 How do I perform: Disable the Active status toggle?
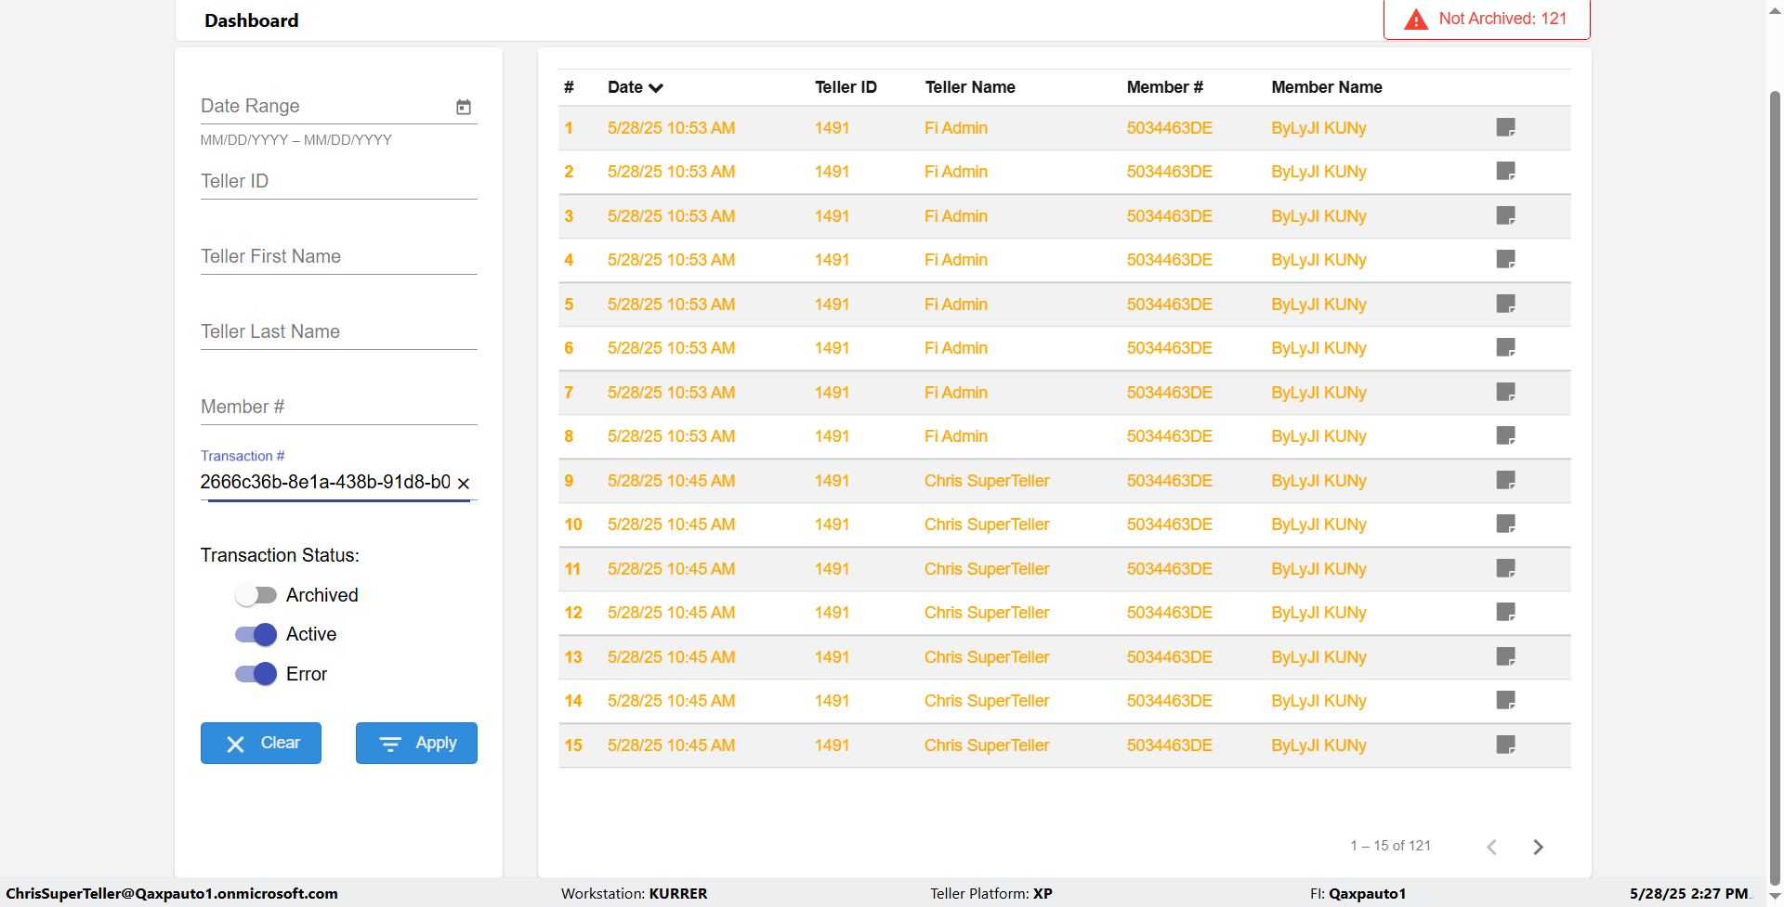click(256, 634)
